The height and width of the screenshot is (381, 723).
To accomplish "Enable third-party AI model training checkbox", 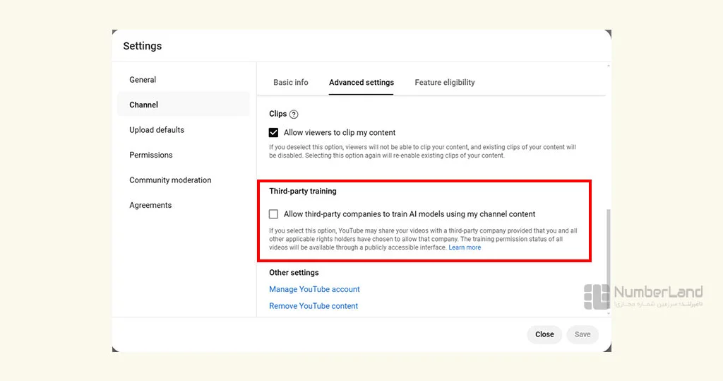I will pos(273,213).
